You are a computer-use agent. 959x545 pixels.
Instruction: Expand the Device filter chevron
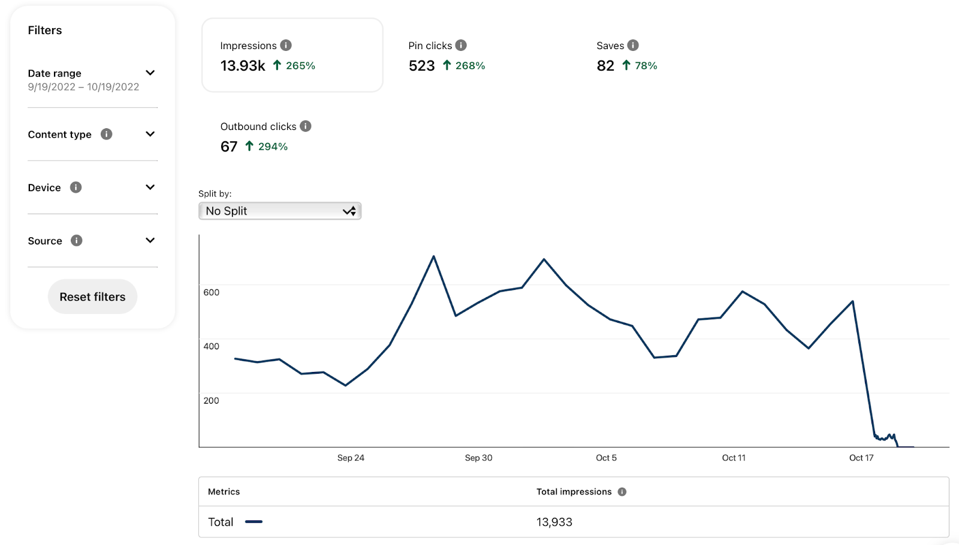pyautogui.click(x=150, y=187)
